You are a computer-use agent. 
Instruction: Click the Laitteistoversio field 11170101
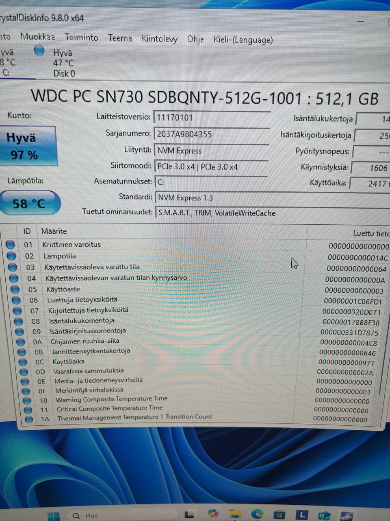211,117
